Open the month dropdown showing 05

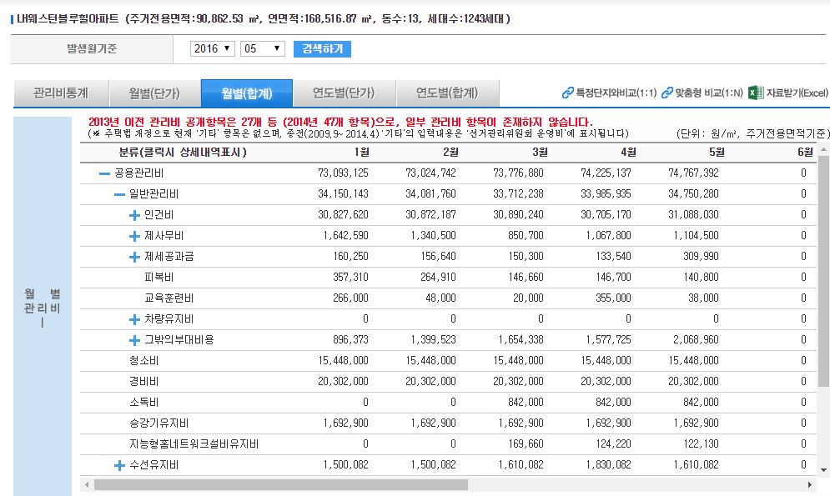(x=263, y=49)
